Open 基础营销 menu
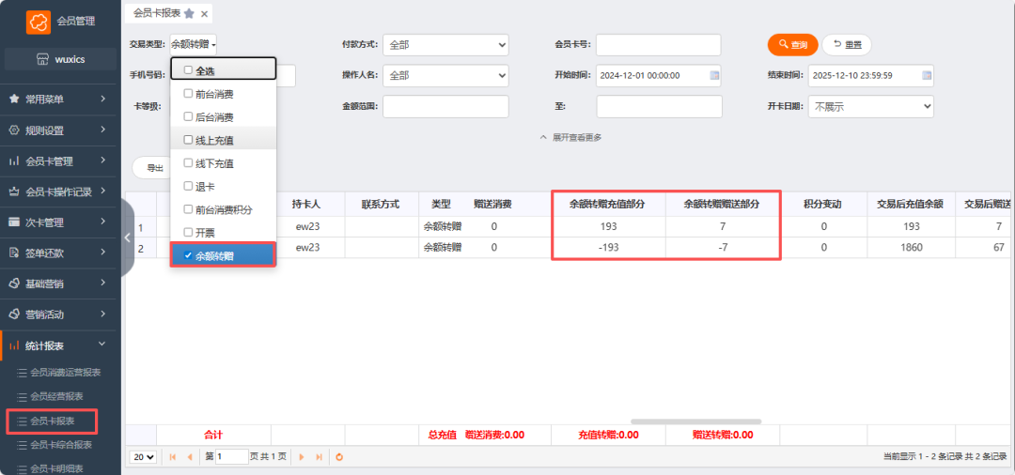The height and width of the screenshot is (475, 1015). pyautogui.click(x=60, y=283)
